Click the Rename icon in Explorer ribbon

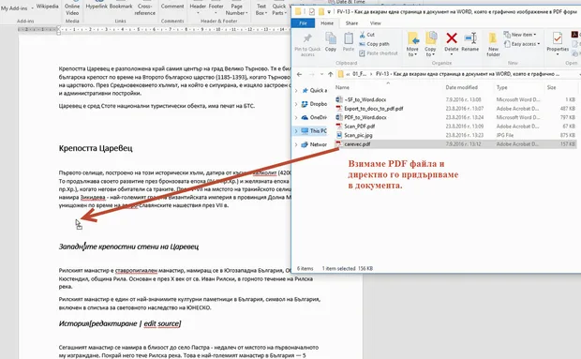tap(470, 37)
